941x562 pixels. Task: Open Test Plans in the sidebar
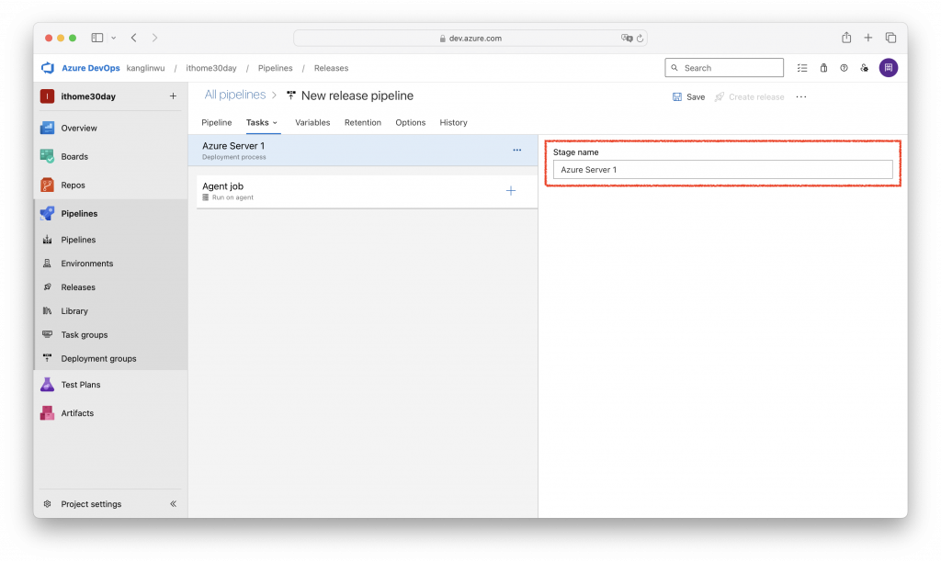(81, 385)
